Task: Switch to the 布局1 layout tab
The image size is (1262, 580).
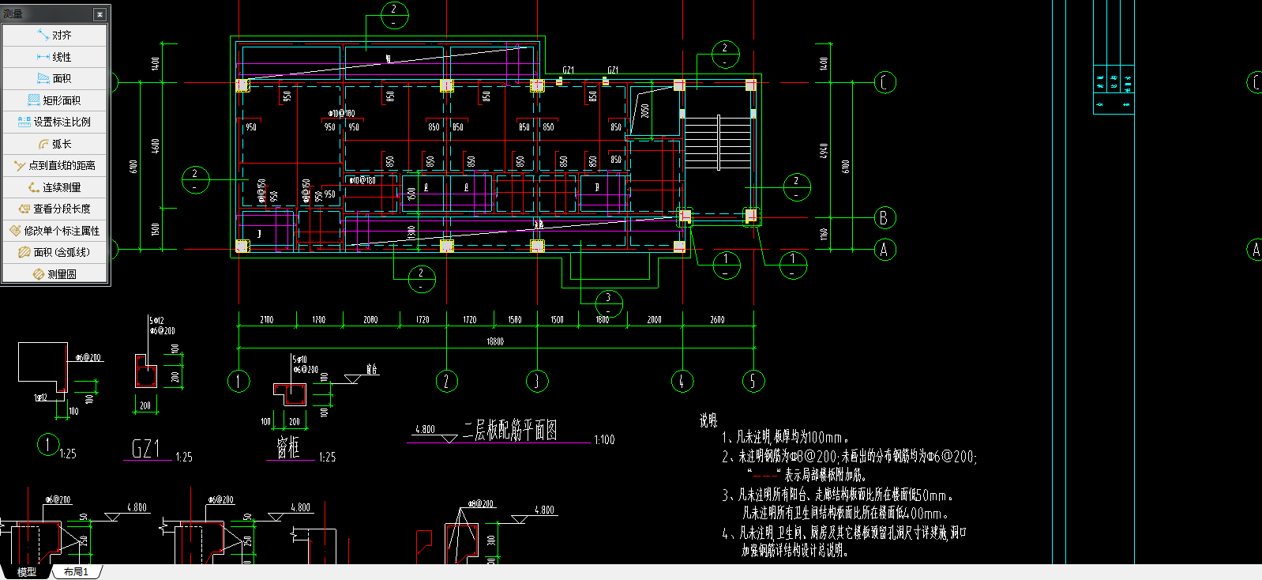Action: click(76, 571)
